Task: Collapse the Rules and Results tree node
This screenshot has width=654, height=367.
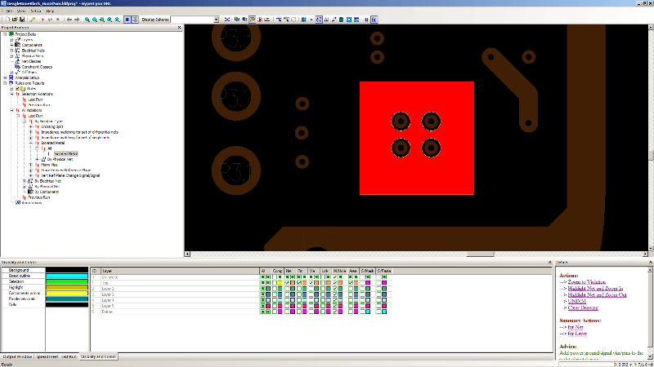Action: pos(5,83)
